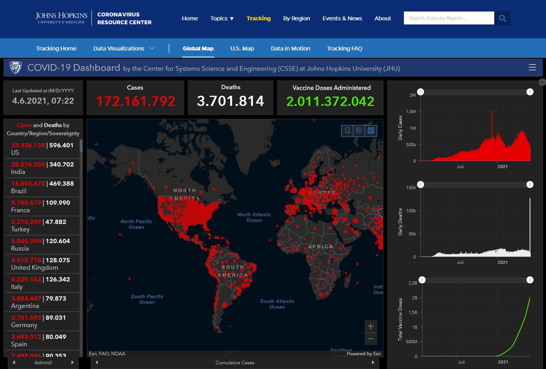Open the basemap gallery grid icon
This screenshot has height=369, width=546.
point(371,131)
